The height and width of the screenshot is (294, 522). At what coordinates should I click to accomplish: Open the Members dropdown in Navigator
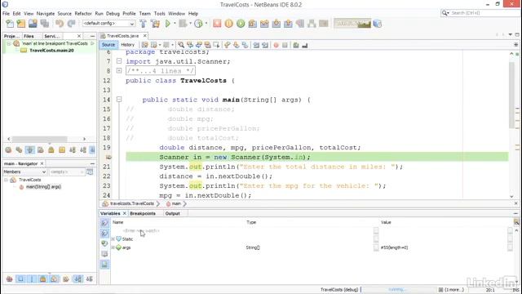[24, 171]
